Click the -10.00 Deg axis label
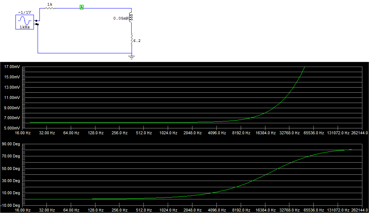The image size is (369, 213). pyautogui.click(x=10, y=206)
